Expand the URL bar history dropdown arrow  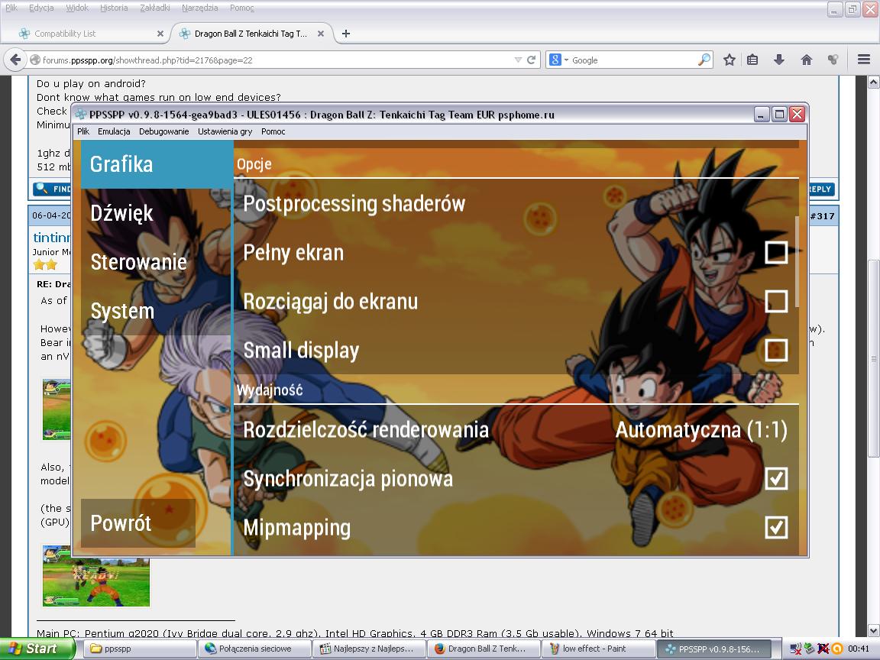[x=518, y=60]
